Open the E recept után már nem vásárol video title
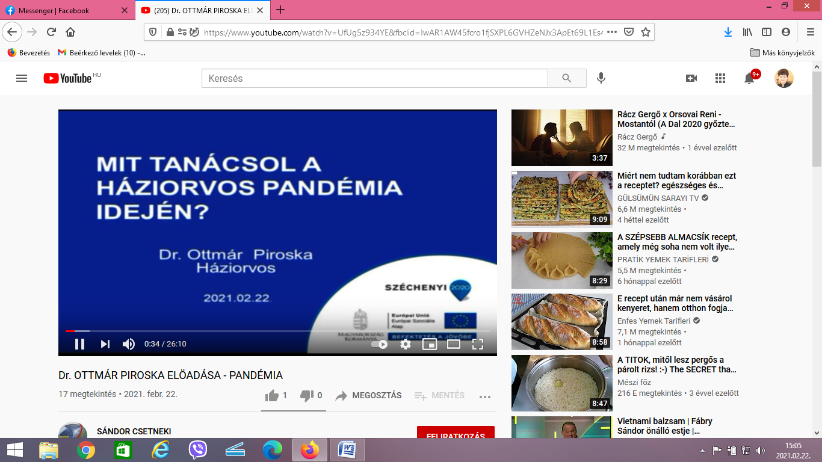822x462 pixels. point(675,303)
